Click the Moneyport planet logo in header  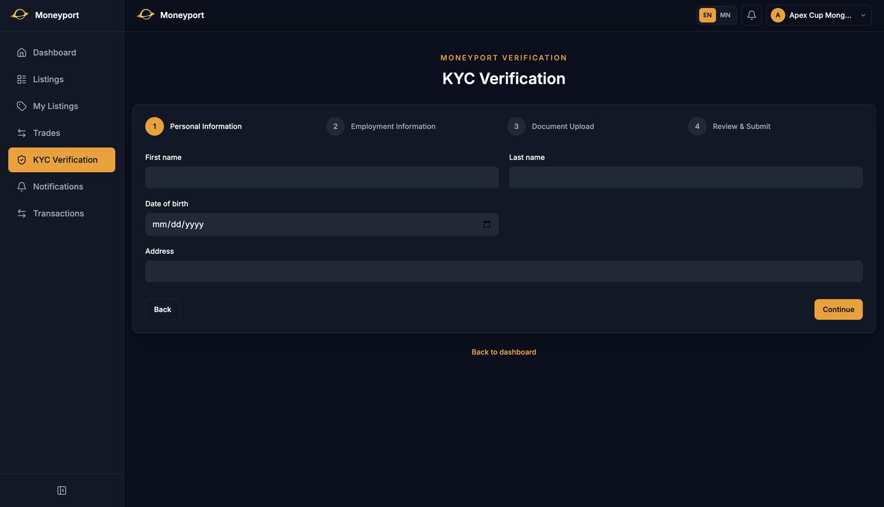[146, 15]
